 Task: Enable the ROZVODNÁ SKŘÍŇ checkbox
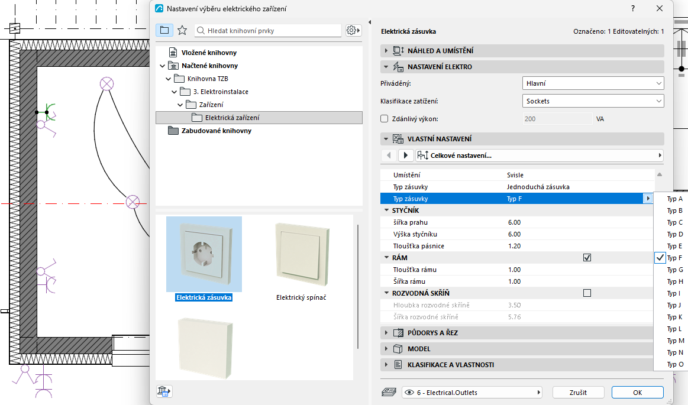tap(587, 293)
